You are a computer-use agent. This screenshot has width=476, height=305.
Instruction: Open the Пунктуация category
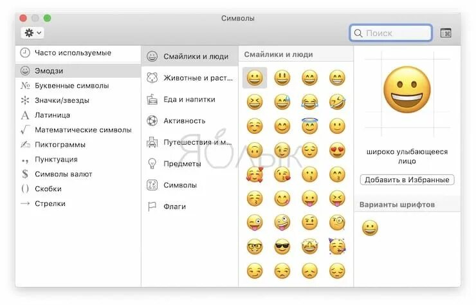tap(78, 159)
